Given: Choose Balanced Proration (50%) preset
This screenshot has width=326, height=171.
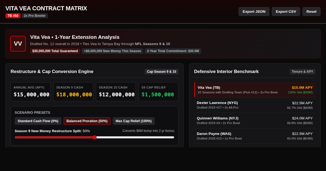Looking at the screenshot, I should pyautogui.click(x=87, y=121).
